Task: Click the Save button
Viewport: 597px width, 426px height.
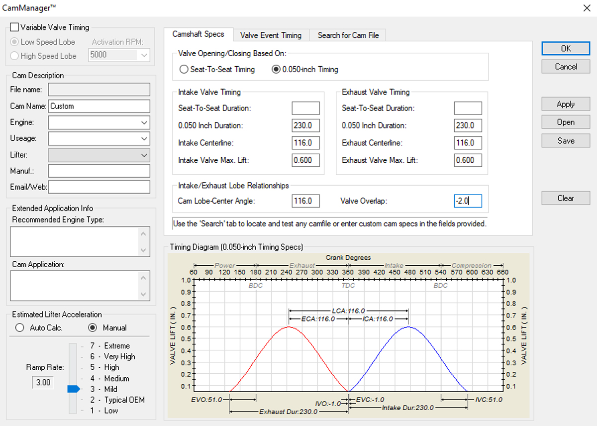Action: 566,141
